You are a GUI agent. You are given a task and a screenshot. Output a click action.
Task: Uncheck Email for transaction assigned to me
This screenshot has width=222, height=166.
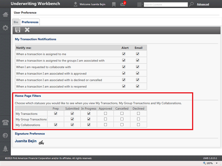click(137, 54)
